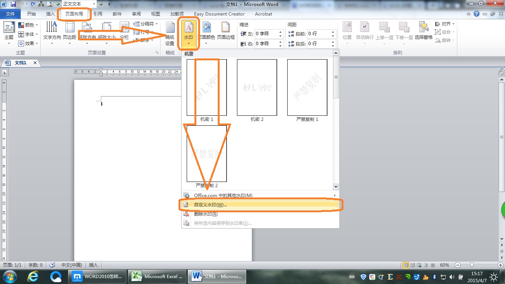Viewport: 505px width, 284px height.
Task: Click the Redo icon in quick access toolbar
Action: [x=33, y=4]
